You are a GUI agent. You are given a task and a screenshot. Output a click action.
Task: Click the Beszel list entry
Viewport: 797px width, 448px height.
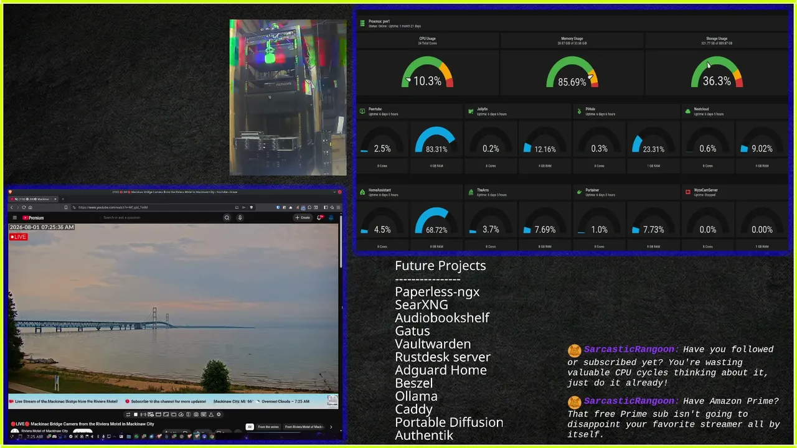413,383
